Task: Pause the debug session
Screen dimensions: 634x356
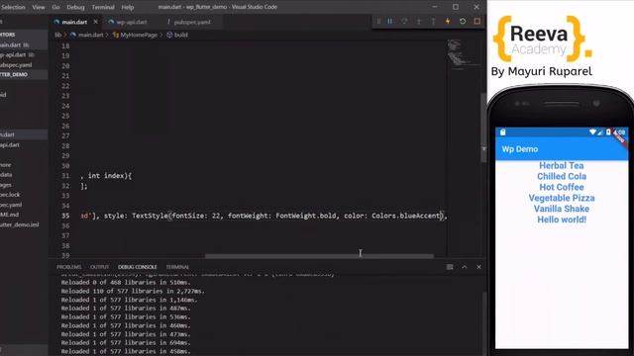Action: tap(389, 21)
